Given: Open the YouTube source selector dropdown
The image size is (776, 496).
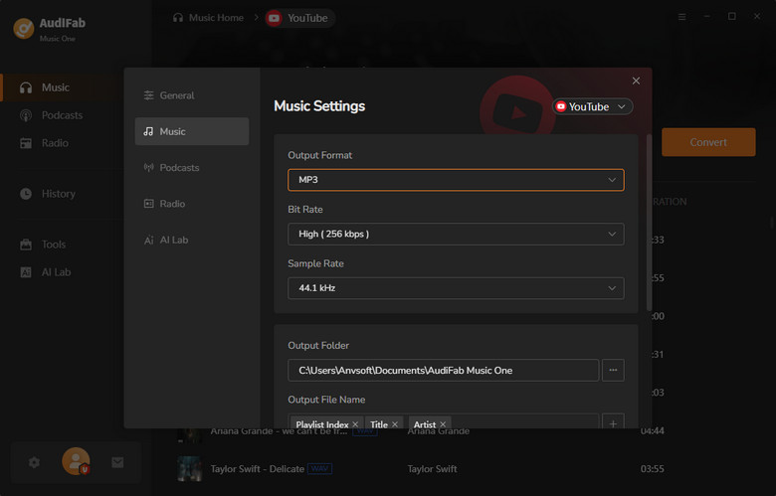Looking at the screenshot, I should pyautogui.click(x=593, y=106).
